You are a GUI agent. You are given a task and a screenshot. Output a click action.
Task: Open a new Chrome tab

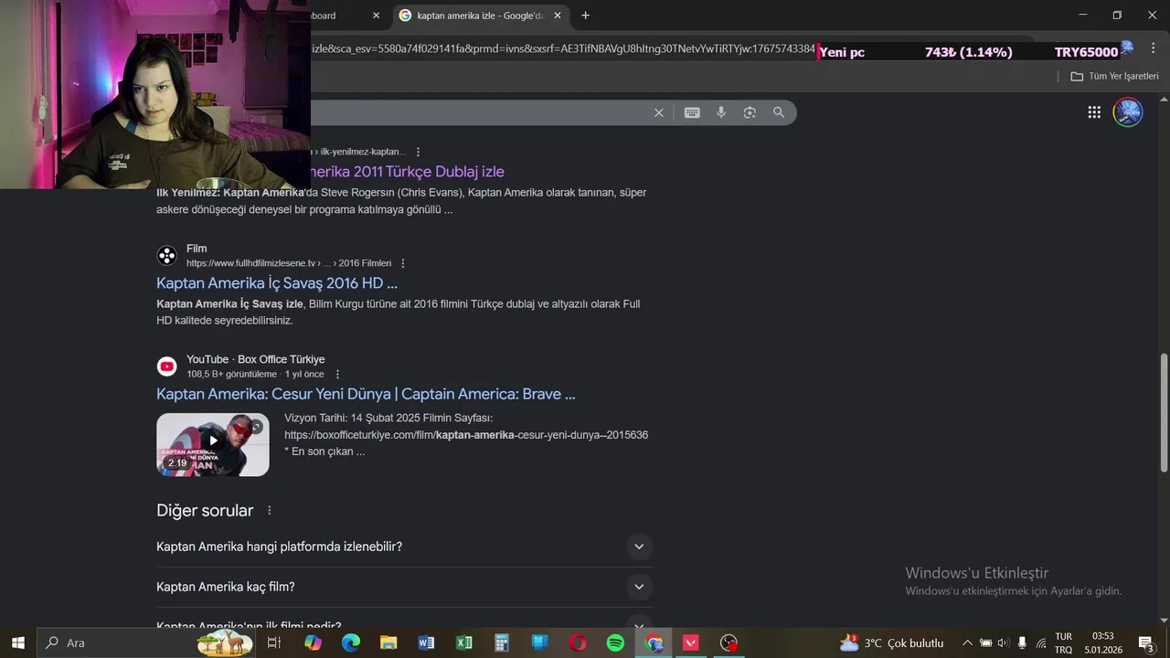[585, 16]
